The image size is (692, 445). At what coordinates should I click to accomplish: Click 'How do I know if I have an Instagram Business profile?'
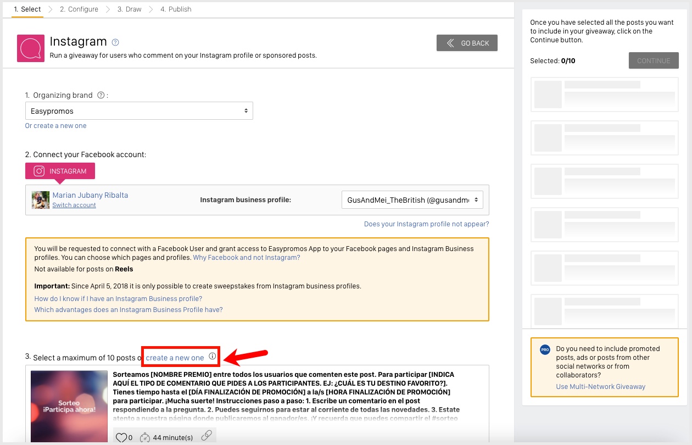tap(118, 299)
